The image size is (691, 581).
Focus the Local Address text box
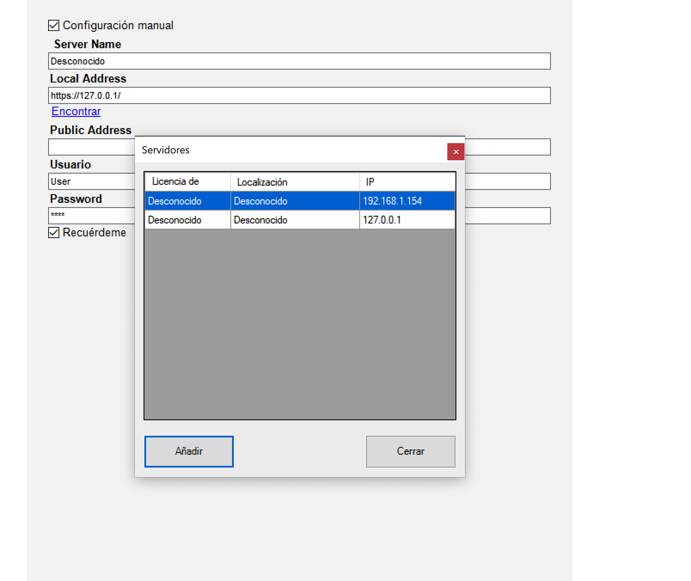299,95
